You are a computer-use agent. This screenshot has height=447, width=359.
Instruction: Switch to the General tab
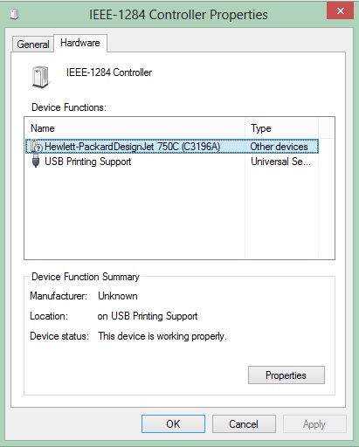(x=33, y=45)
